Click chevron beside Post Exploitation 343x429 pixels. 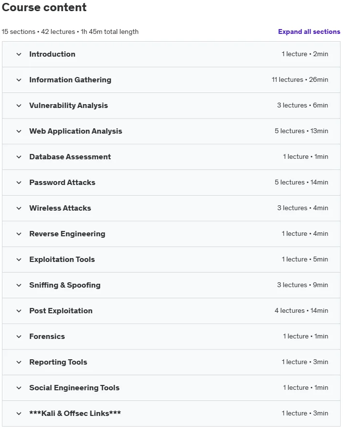tap(19, 311)
